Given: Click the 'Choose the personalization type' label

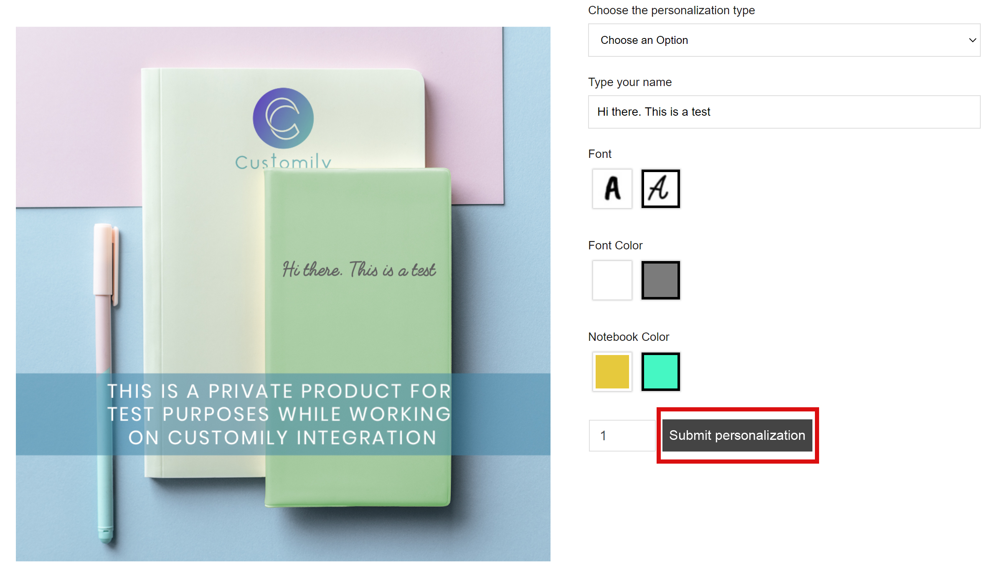Looking at the screenshot, I should [x=671, y=10].
